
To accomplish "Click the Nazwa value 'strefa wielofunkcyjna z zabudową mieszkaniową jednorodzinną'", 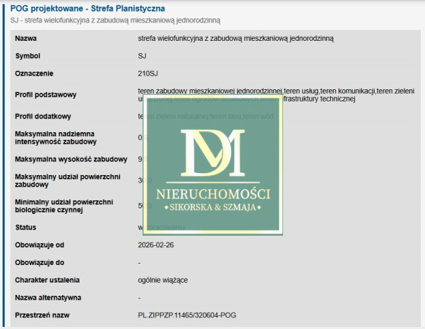I will coord(236,39).
